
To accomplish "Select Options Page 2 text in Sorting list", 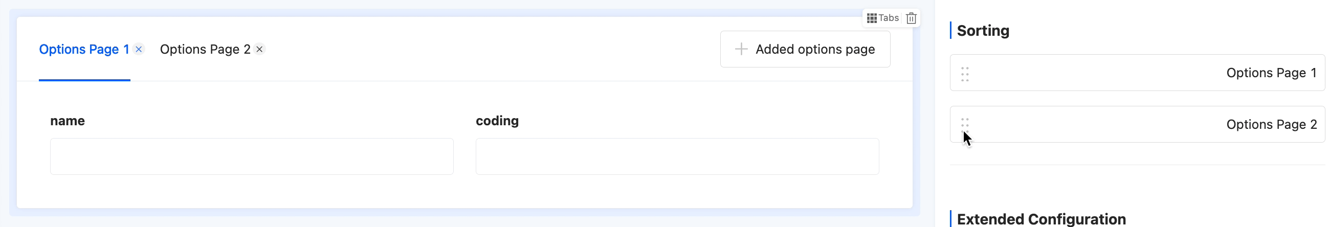I will [x=1271, y=124].
